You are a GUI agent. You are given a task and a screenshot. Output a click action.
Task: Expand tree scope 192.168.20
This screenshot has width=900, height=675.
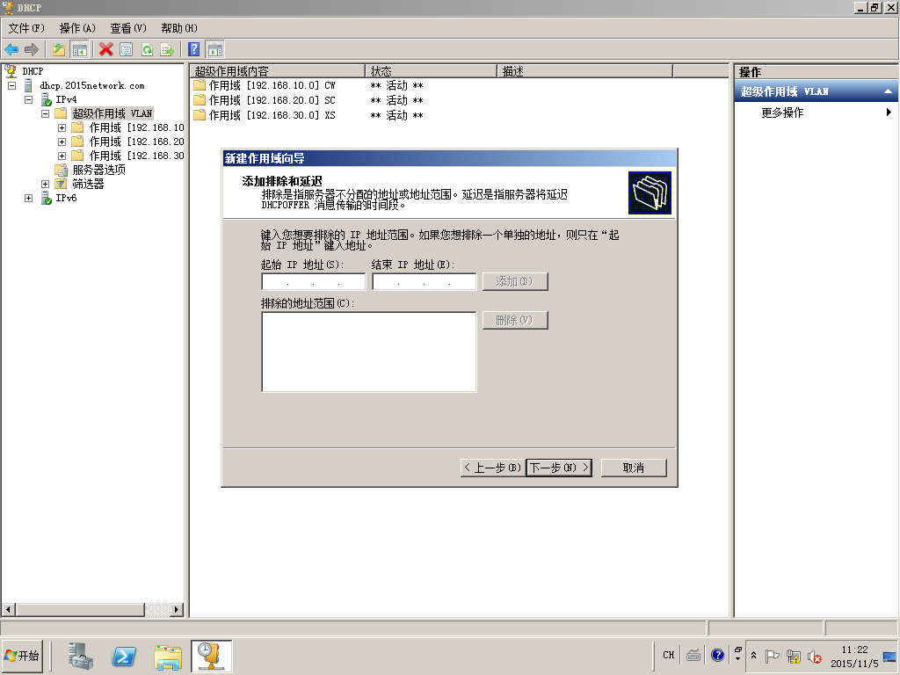coord(62,142)
